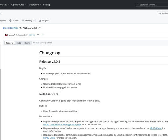168x140 pixels.
Task: Open the Notifications bell button
Action: (x=163, y=13)
